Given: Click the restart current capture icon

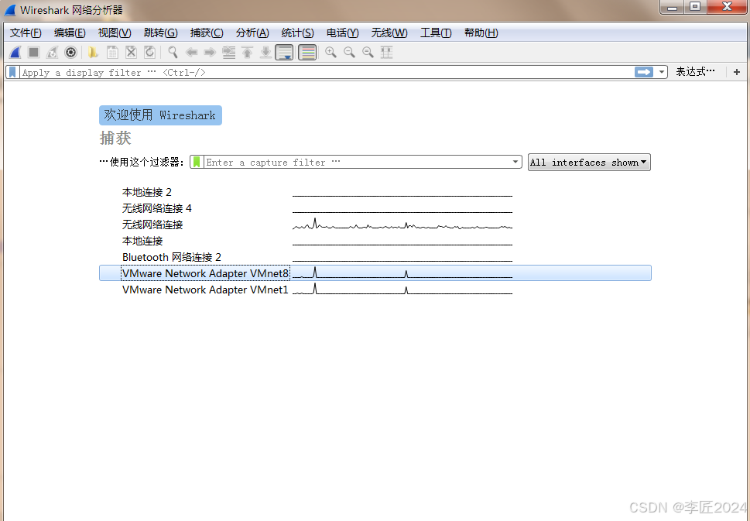Looking at the screenshot, I should coord(52,52).
